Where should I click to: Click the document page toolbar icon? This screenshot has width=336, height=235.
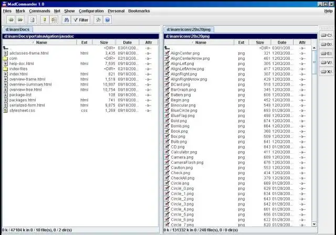[x=32, y=20]
